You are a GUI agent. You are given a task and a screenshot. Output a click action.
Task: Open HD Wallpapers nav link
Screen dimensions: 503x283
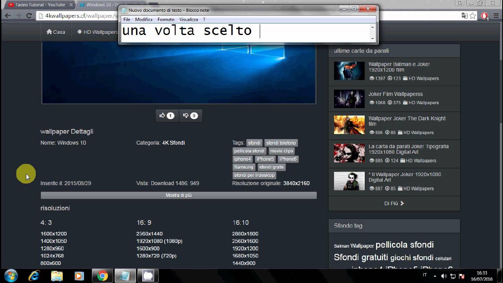point(98,32)
